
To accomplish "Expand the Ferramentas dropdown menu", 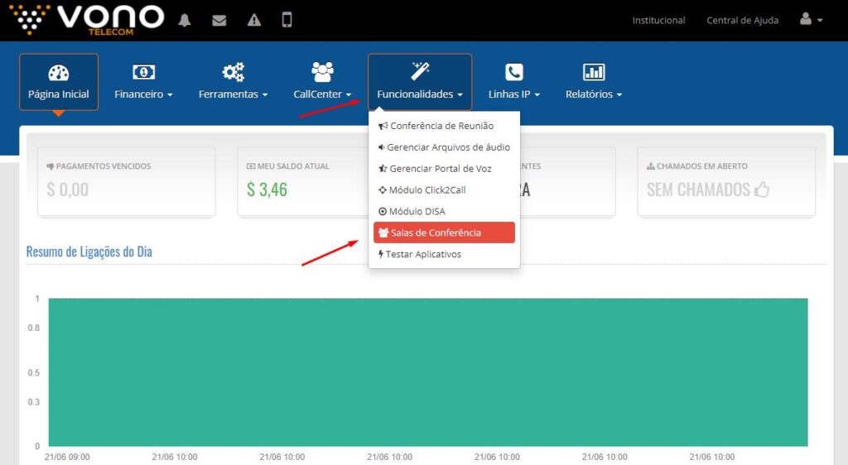I will tap(233, 82).
